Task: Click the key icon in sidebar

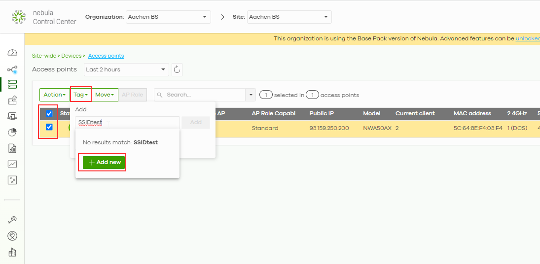Action: pyautogui.click(x=12, y=220)
